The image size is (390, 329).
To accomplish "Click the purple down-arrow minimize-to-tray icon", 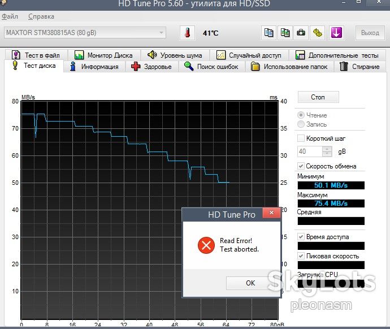I will click(x=336, y=33).
